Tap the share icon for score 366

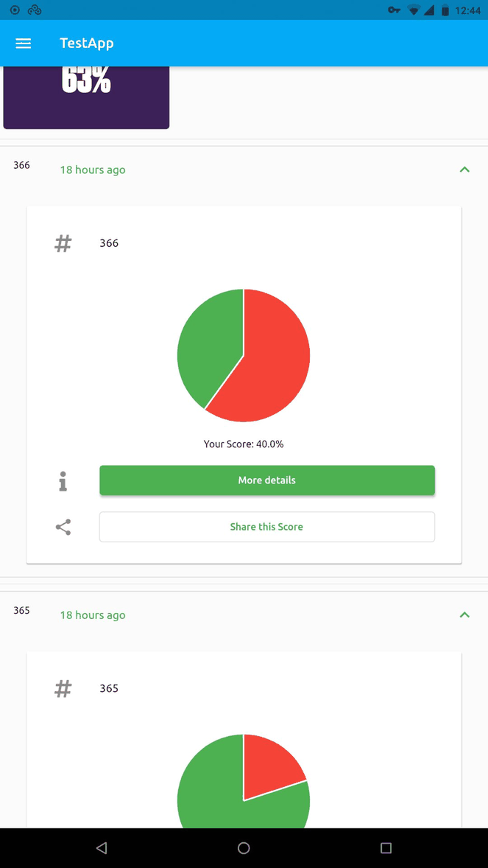coord(63,527)
